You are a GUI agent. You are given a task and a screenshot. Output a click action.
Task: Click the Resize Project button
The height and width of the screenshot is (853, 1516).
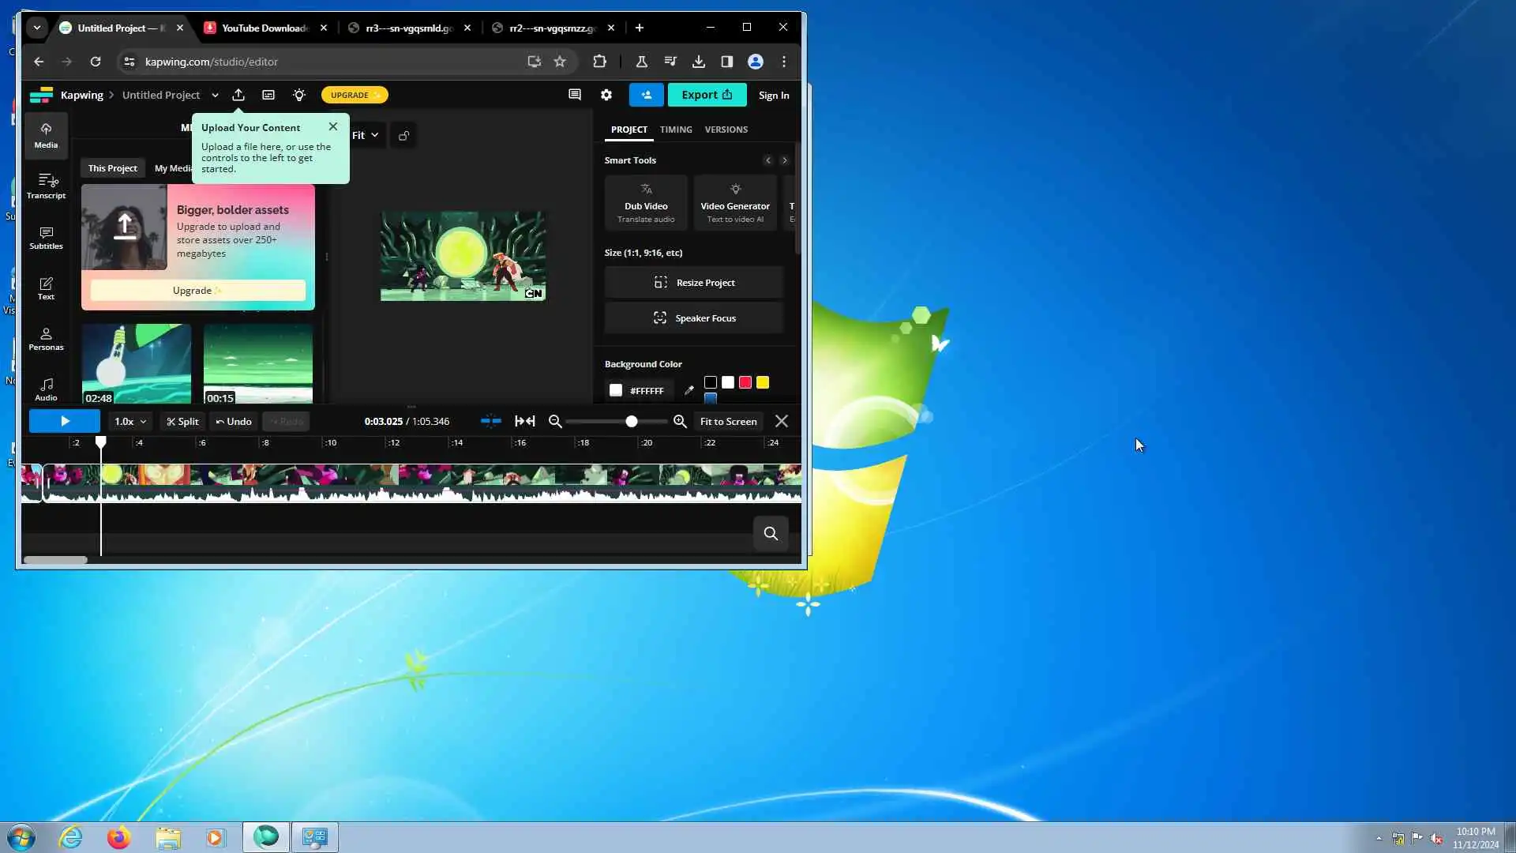694,283
